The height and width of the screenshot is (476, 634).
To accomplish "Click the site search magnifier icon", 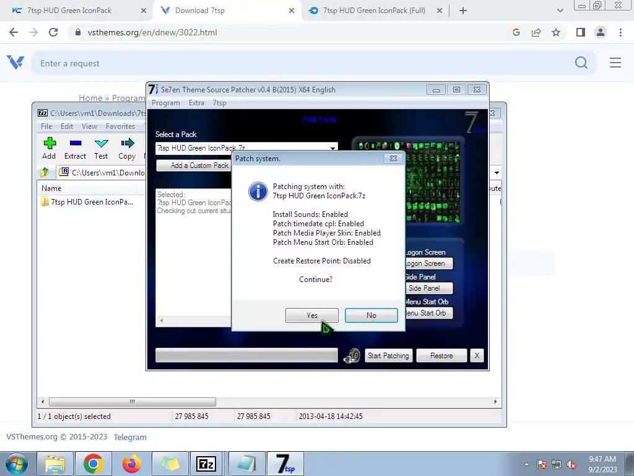I will point(581,63).
